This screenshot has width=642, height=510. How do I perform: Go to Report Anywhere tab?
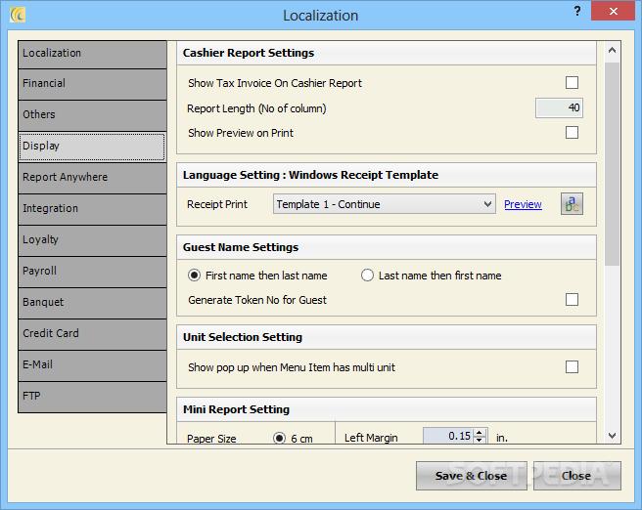pyautogui.click(x=93, y=179)
